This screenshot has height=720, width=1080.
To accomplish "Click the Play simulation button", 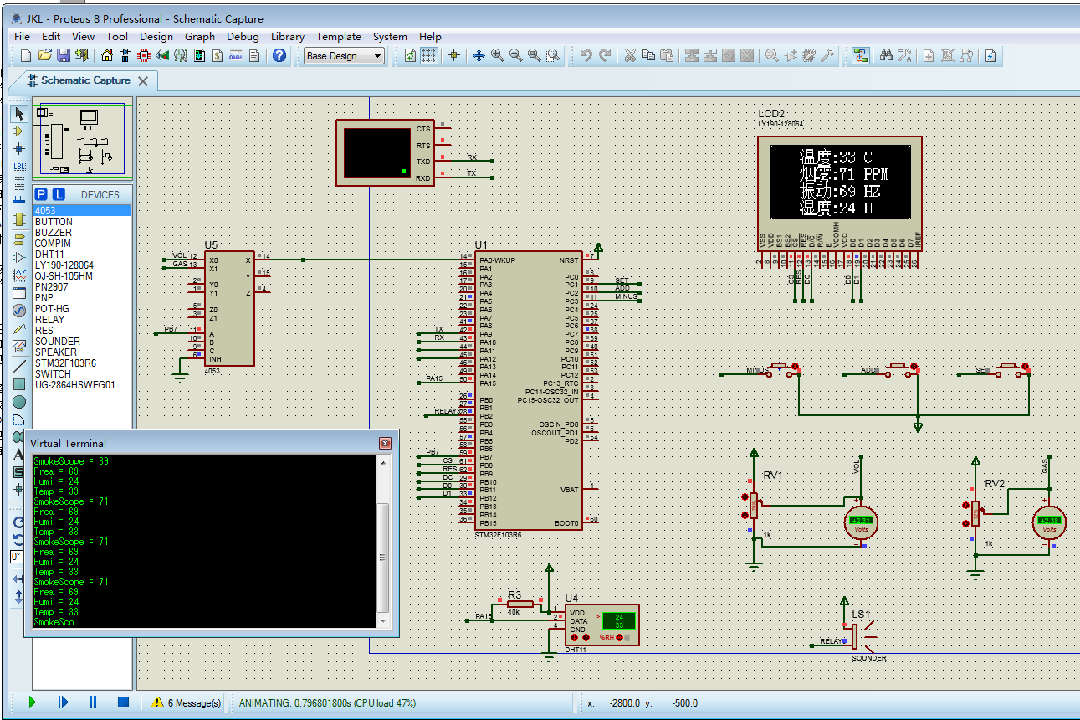I will click(x=33, y=702).
